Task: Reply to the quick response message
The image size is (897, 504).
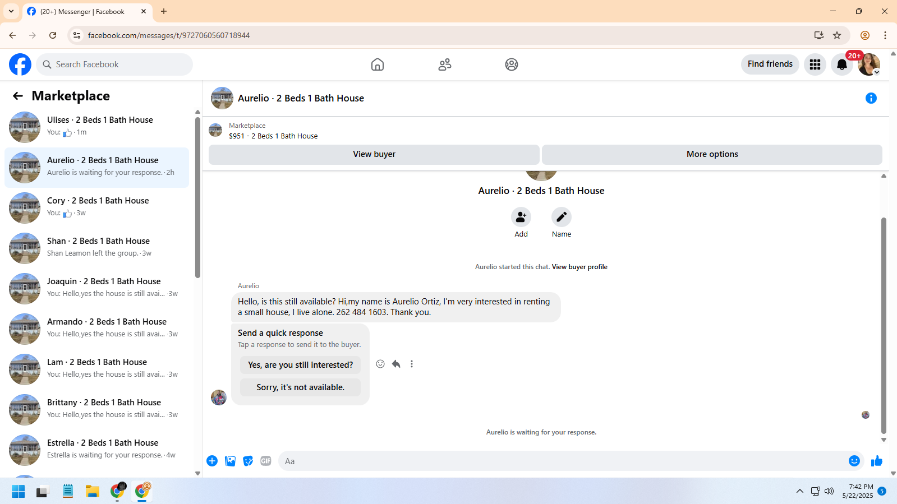Action: tap(396, 364)
